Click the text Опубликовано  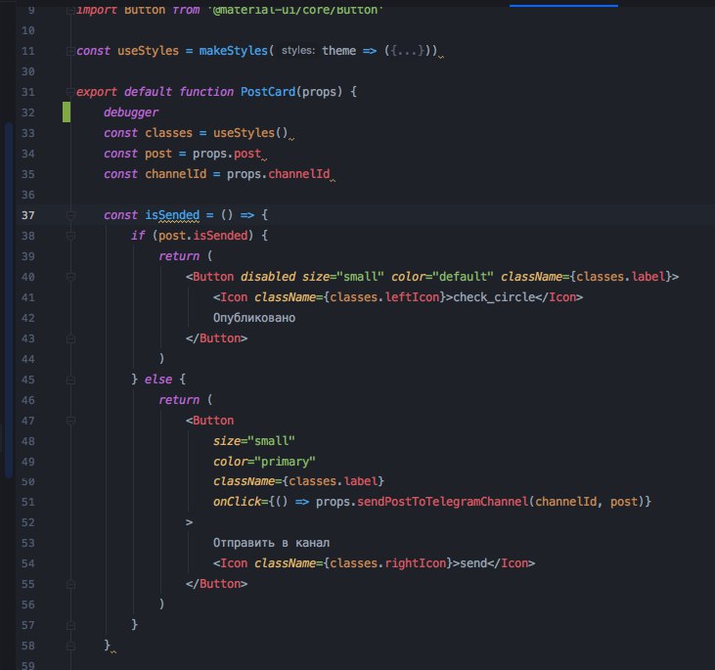[x=254, y=318]
